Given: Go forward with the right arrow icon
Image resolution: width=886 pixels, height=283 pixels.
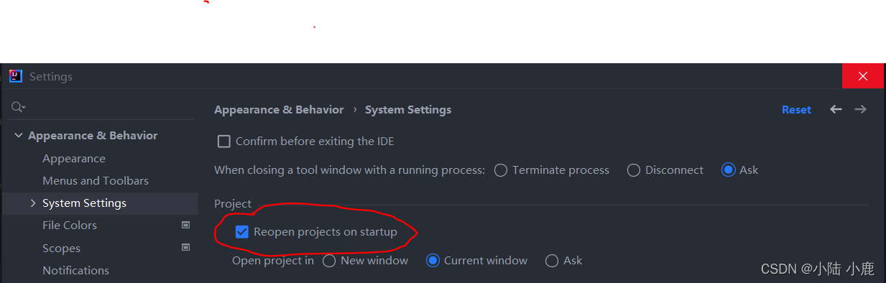Looking at the screenshot, I should click(x=860, y=109).
